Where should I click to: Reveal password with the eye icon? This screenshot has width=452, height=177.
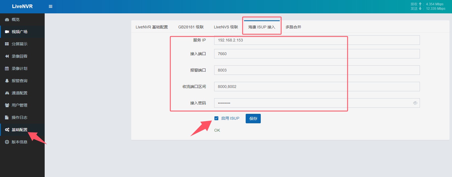415,103
